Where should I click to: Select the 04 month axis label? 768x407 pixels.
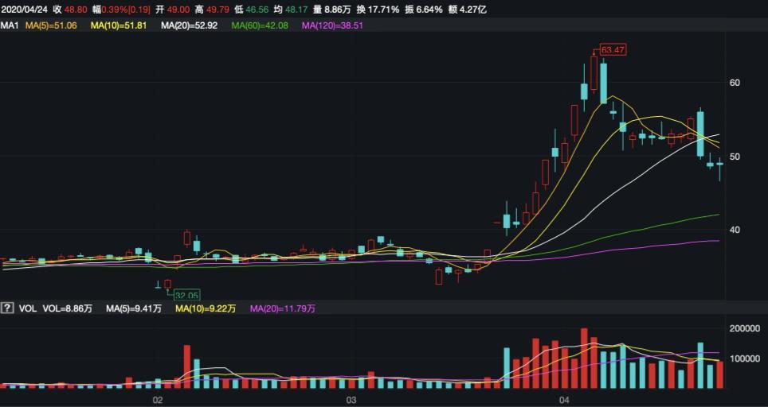point(565,399)
